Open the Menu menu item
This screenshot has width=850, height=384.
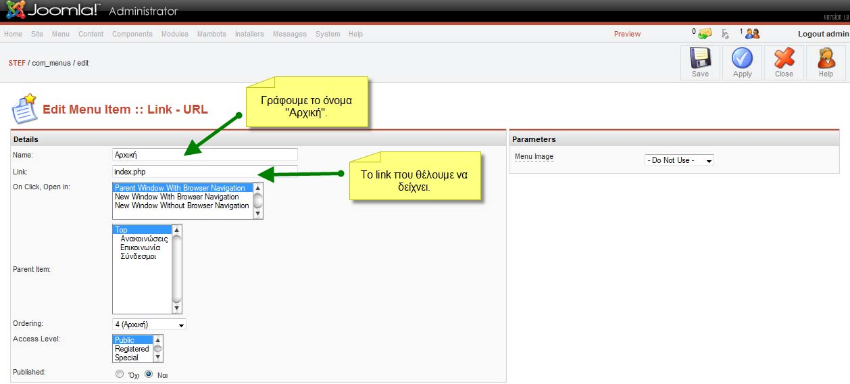tap(60, 34)
